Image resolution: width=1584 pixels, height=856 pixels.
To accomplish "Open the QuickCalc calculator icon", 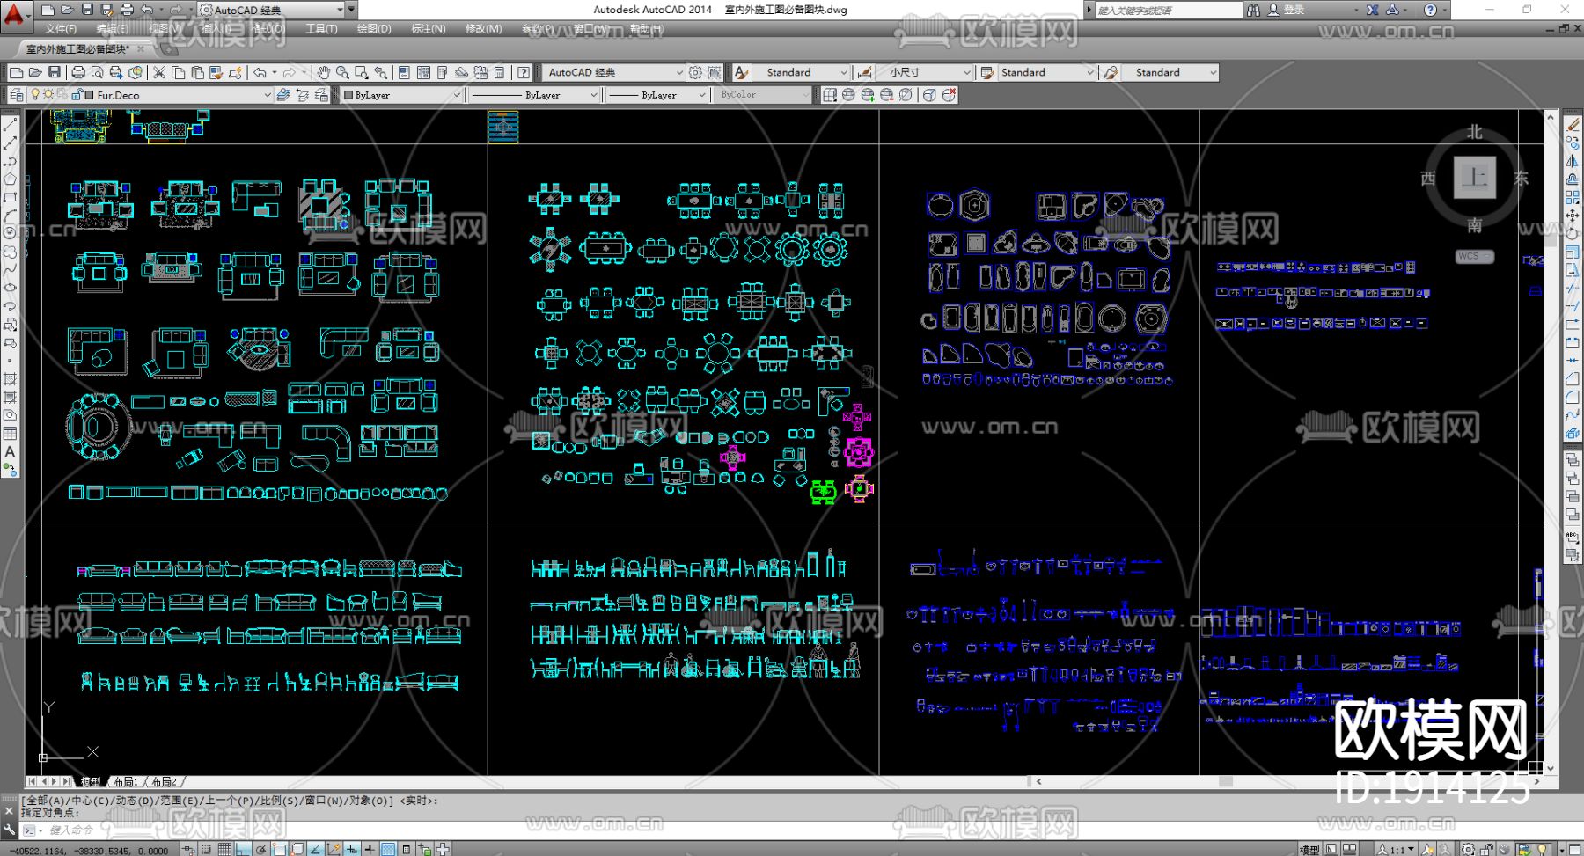I will pyautogui.click(x=500, y=72).
